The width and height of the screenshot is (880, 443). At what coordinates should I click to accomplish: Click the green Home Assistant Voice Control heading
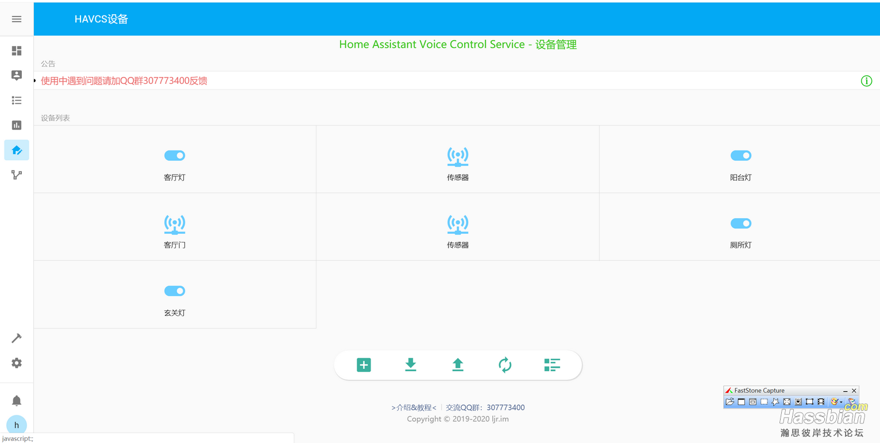tap(458, 45)
